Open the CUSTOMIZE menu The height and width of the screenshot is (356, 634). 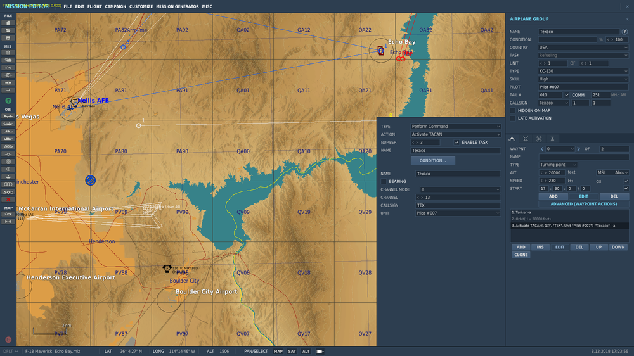coord(141,6)
